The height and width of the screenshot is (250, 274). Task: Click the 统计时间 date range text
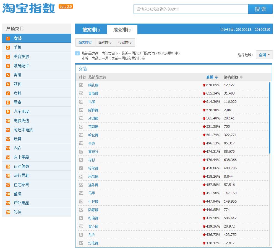tap(245, 30)
